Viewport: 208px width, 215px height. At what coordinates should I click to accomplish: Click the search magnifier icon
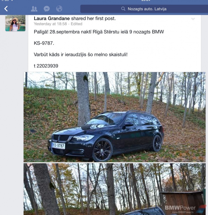click(x=123, y=9)
